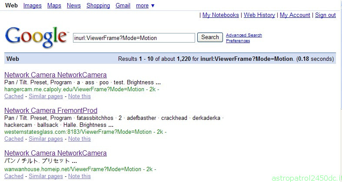
Task: Show Similar pages for hangercam.me.calpoly.edu result
Action: point(46,96)
